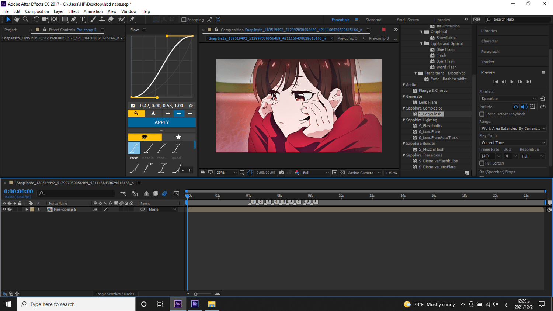
Task: Open the 1 View layout button
Action: point(391,173)
